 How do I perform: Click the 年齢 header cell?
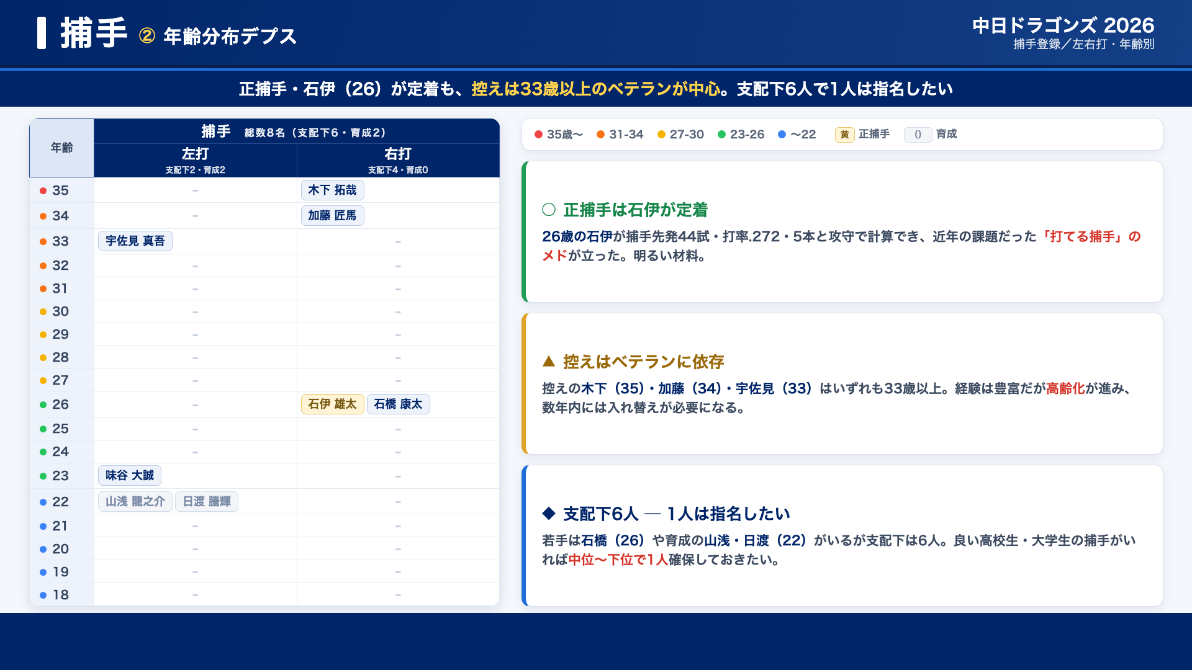click(61, 148)
